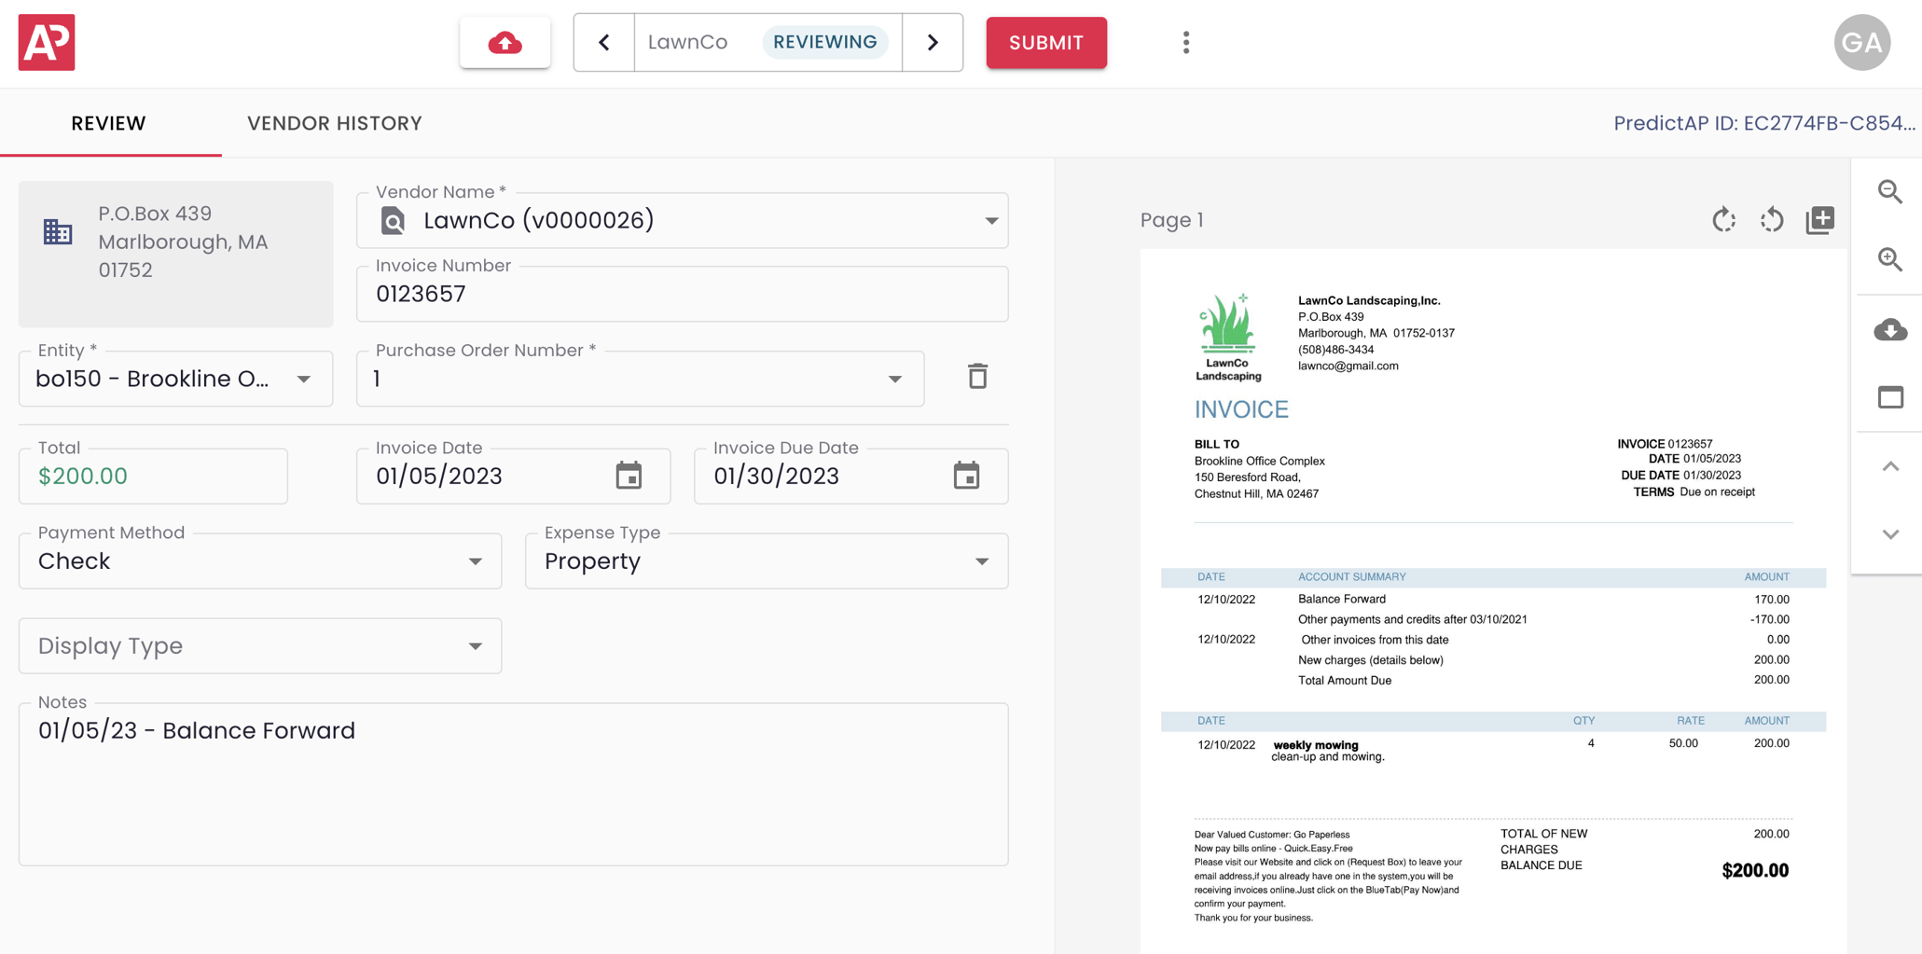
Task: Delete the purchase order with trash icon
Action: click(x=976, y=377)
